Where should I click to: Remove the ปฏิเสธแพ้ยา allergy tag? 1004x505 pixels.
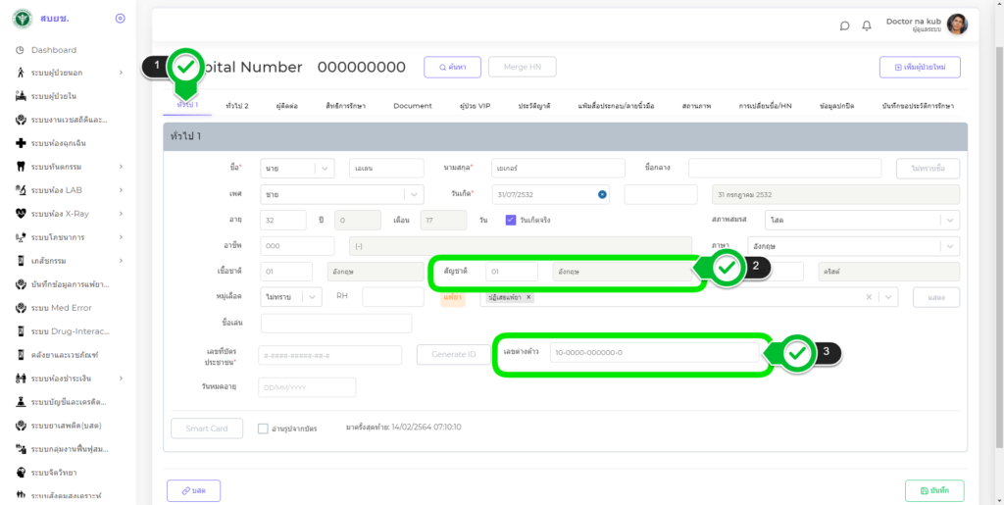(x=529, y=297)
